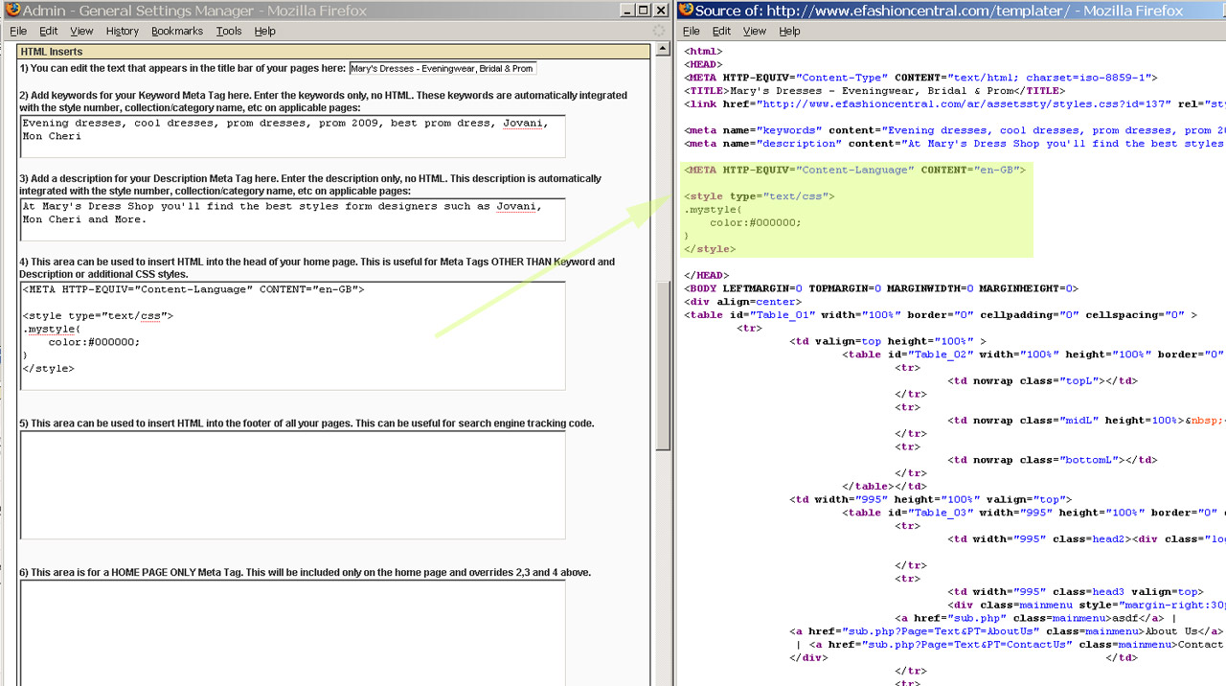Click the </HEAD> closing tag in source
This screenshot has width=1226, height=686.
click(706, 275)
